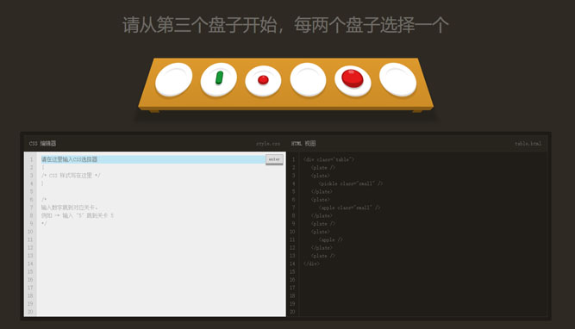
Task: Select the apple class="small" markup line
Action: point(349,208)
